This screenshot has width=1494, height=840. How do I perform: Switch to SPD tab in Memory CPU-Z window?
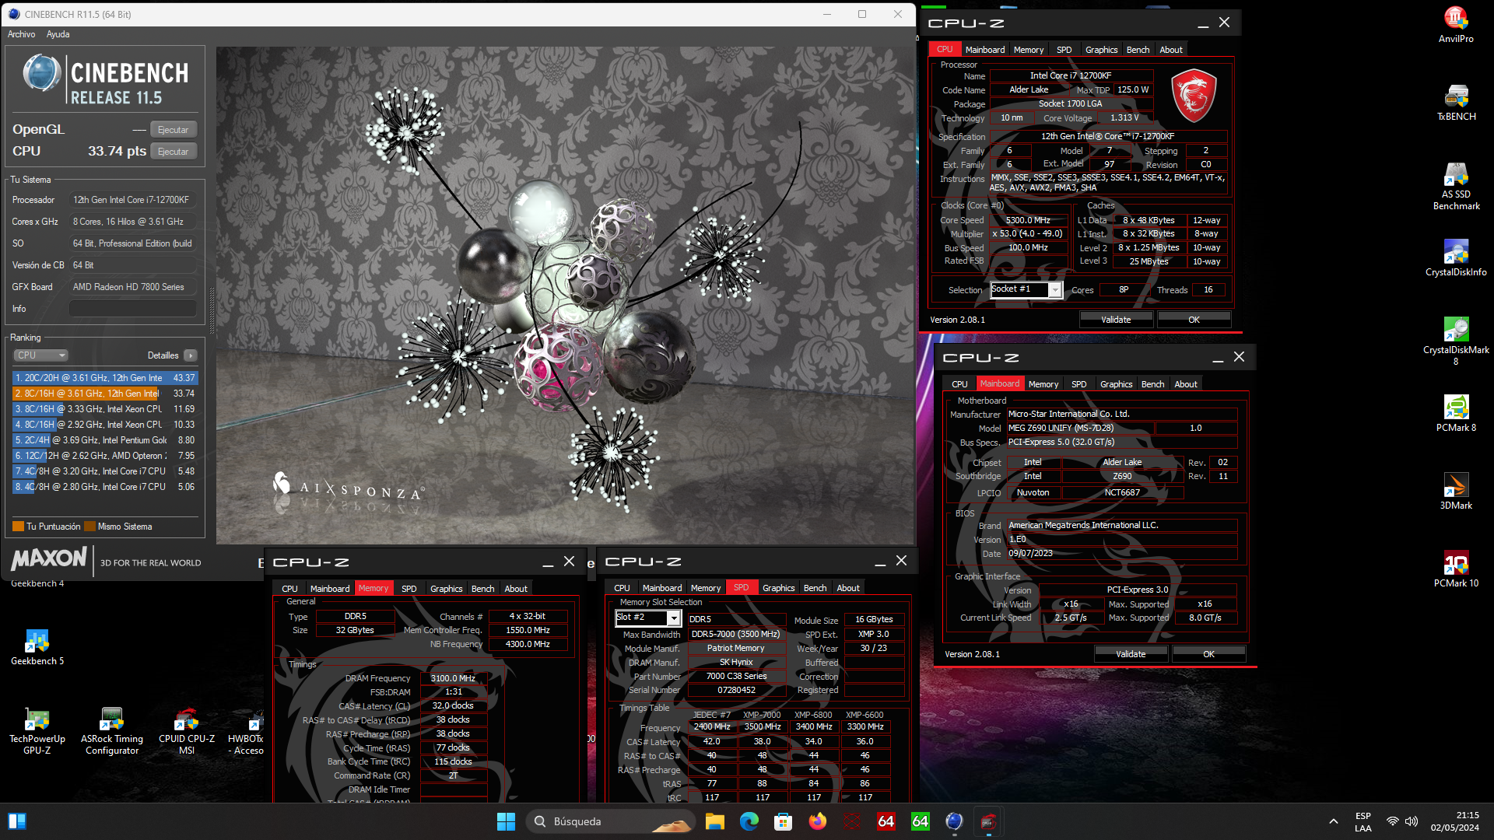409,589
